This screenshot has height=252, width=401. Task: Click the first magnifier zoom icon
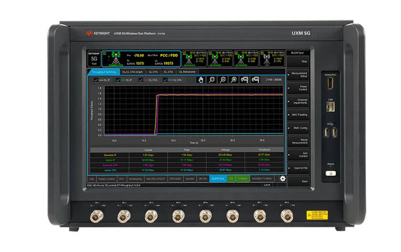point(211,80)
